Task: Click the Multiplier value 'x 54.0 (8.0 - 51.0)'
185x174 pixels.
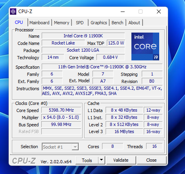Action: 61,117
